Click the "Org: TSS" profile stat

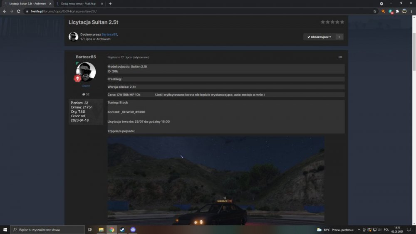point(78,111)
